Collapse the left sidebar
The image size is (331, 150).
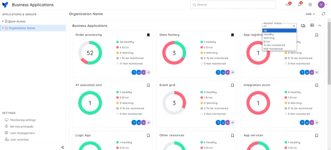coord(63,147)
